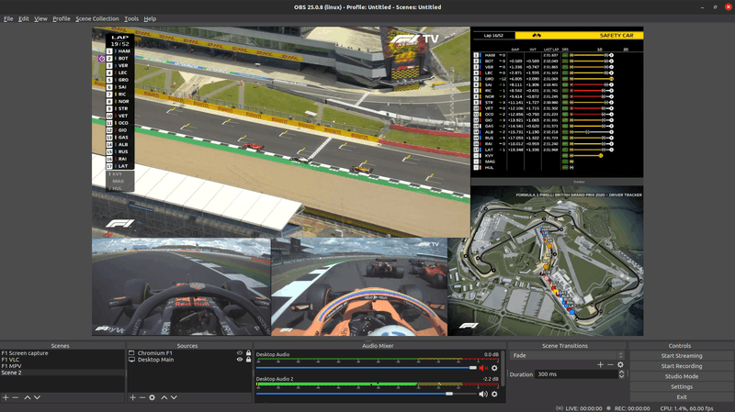Select the F1 MPV scene
This screenshot has width=735, height=412.
62,366
